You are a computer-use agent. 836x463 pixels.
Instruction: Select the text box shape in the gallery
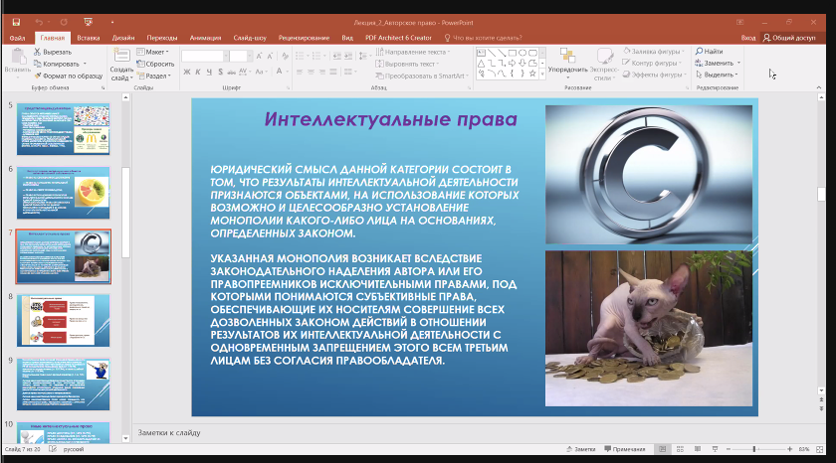coord(481,53)
